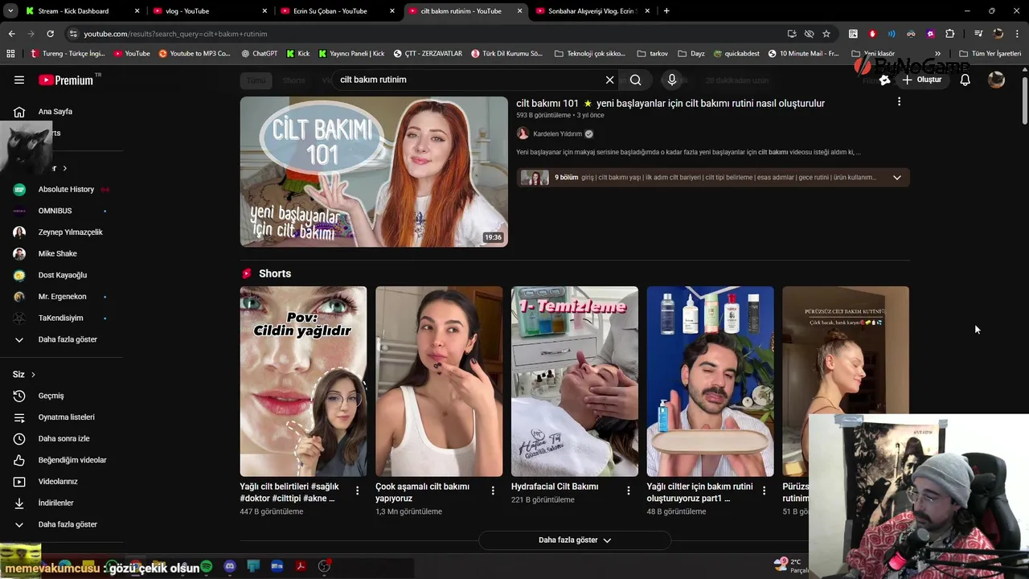Focus the search field containing cilt bakım rutinim
The width and height of the screenshot is (1029, 579).
(x=469, y=80)
